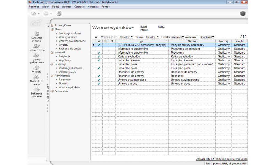Open the Widok menu
This screenshot has height=165, width=275.
pyautogui.click(x=45, y=7)
